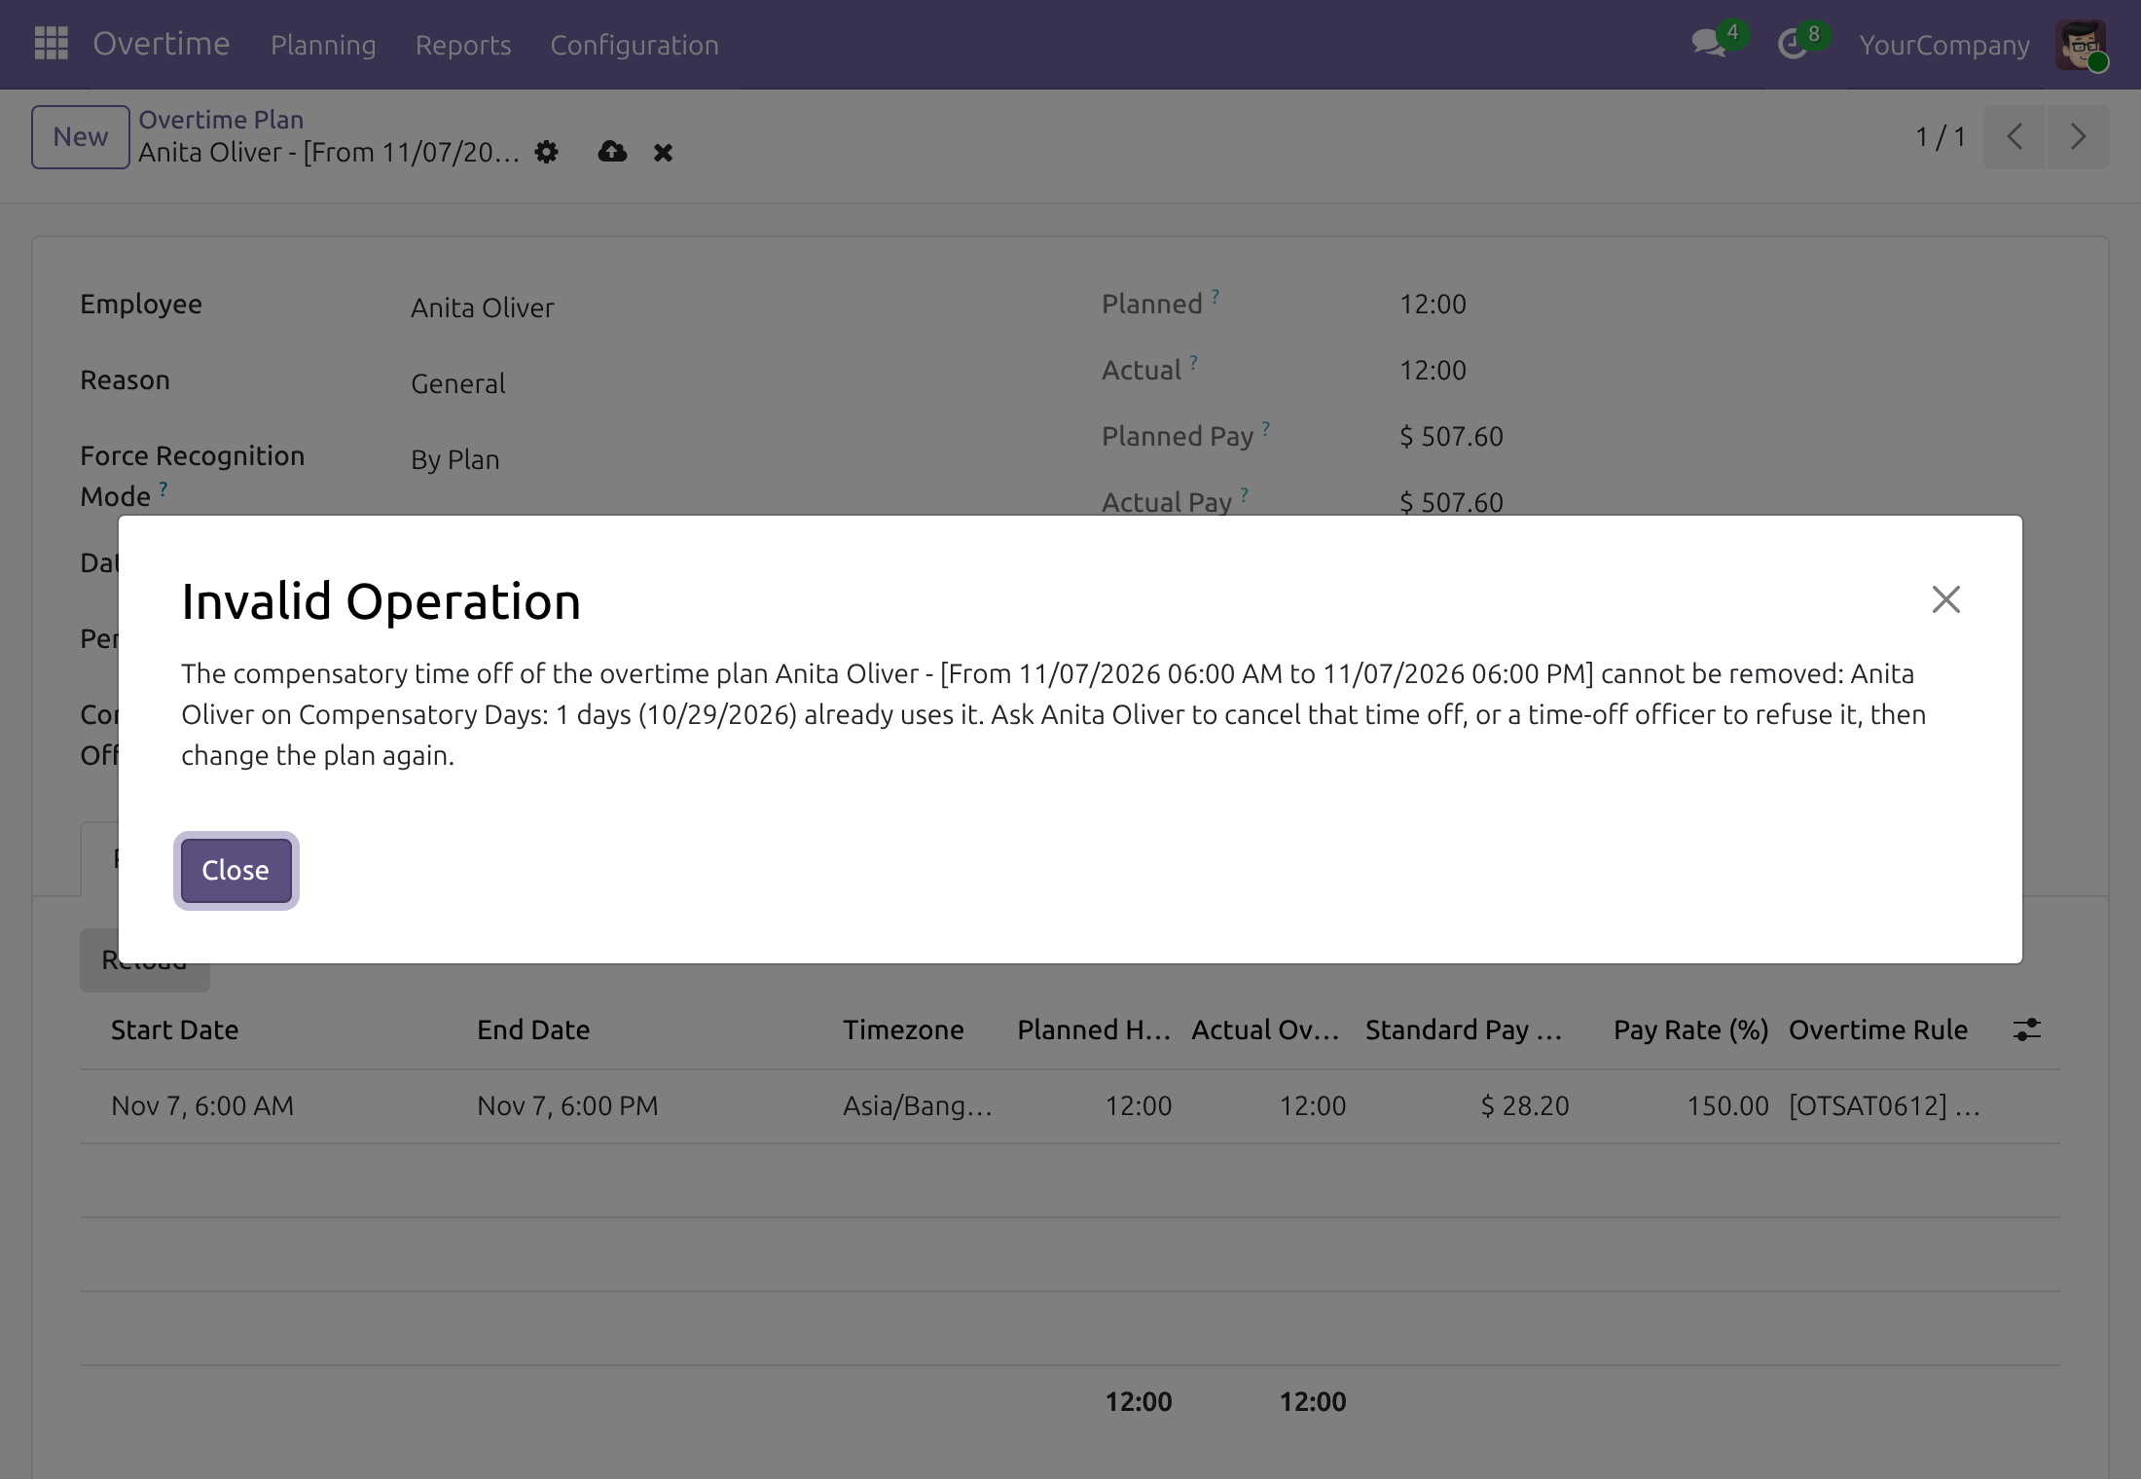2141x1479 pixels.
Task: Click the $ 507.60 Planned Pay value
Action: point(1451,436)
